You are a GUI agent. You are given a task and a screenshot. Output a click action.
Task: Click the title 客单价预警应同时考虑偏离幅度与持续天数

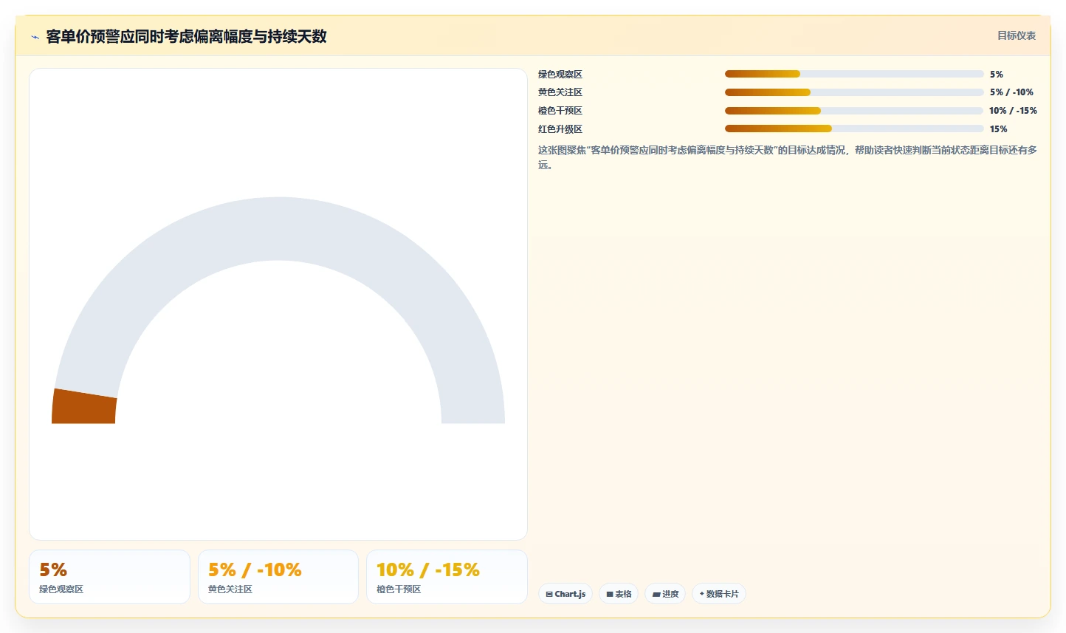(186, 36)
